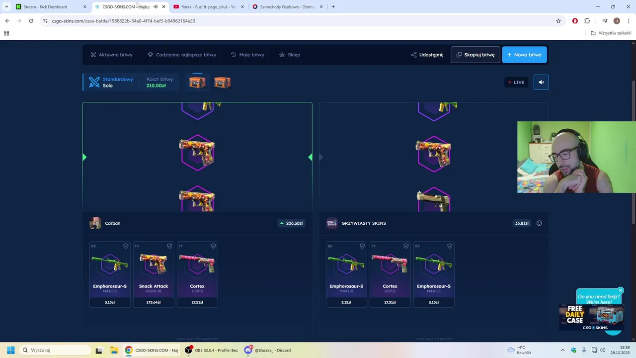This screenshot has width=636, height=358.
Task: Click the address bar URL
Action: click(124, 21)
